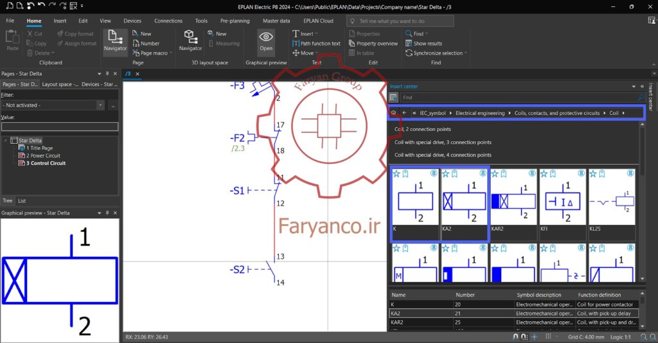This screenshot has height=343, width=658.
Task: Open the Filter 'Not activated' combo box
Action: tap(53, 105)
